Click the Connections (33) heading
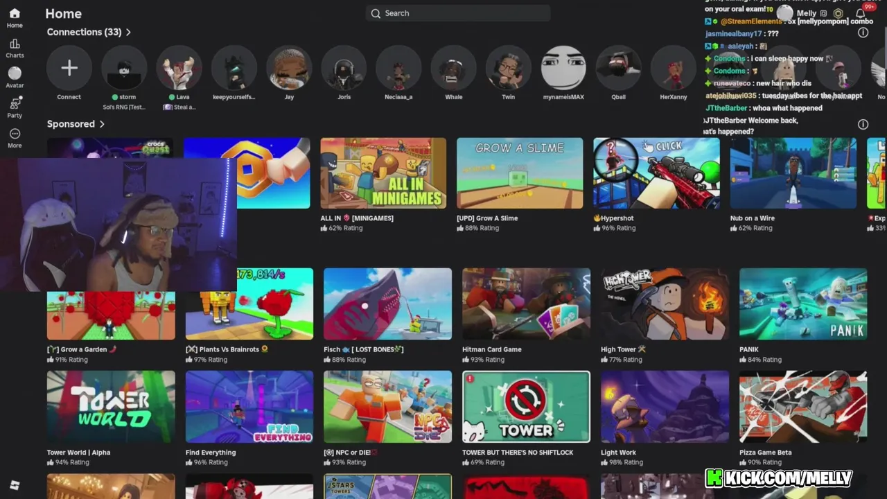Screen dimensions: 887x499 [x=84, y=32]
